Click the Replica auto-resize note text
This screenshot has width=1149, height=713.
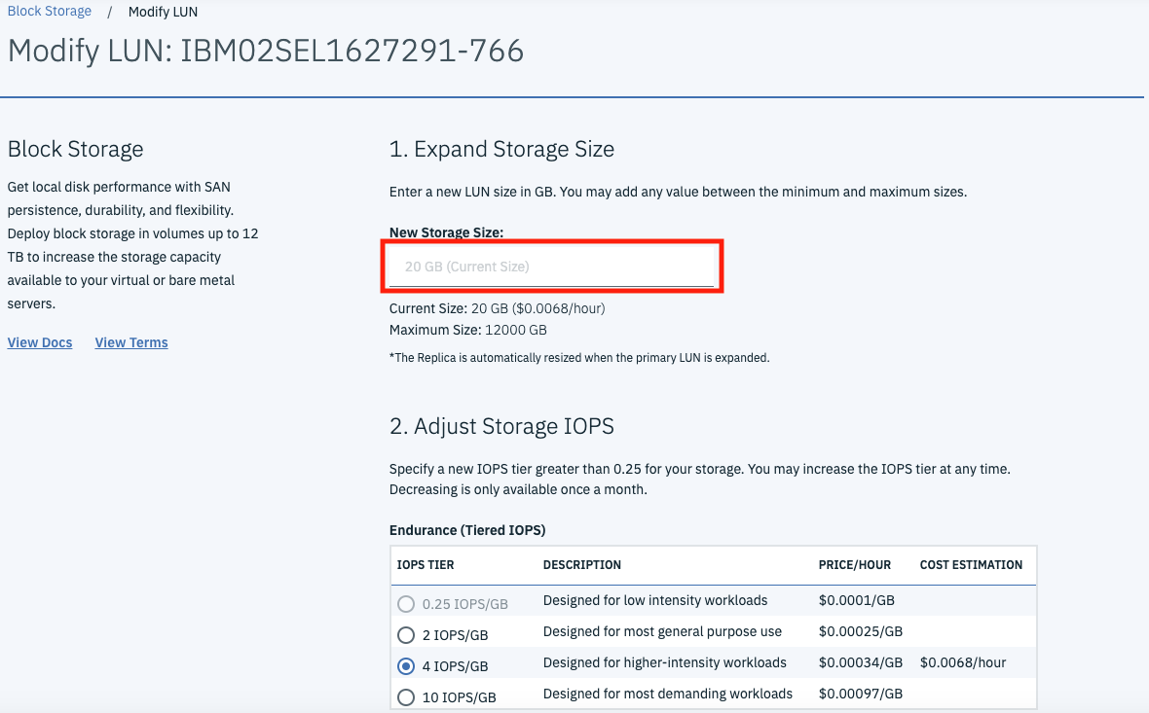coord(579,358)
